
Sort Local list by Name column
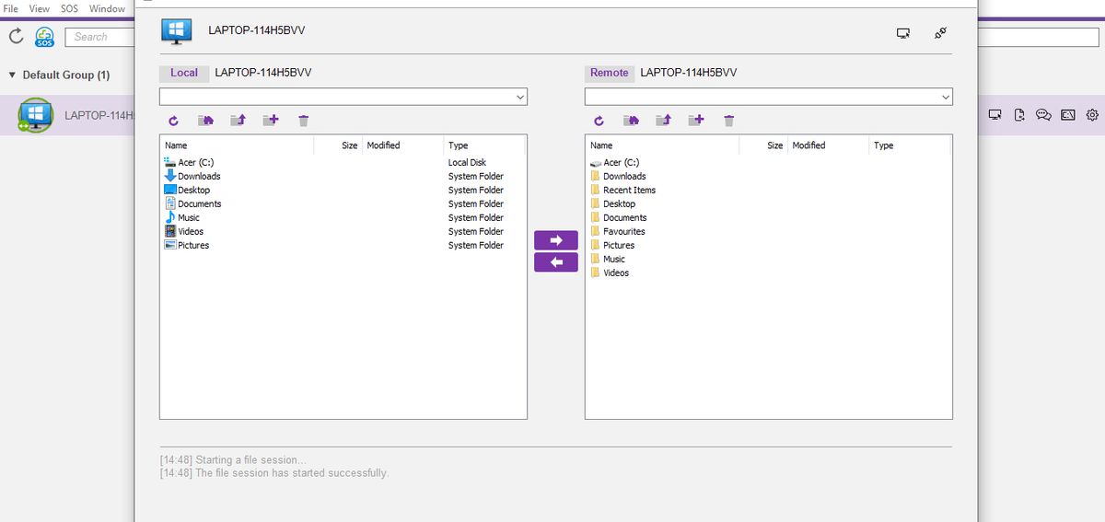[x=238, y=145]
